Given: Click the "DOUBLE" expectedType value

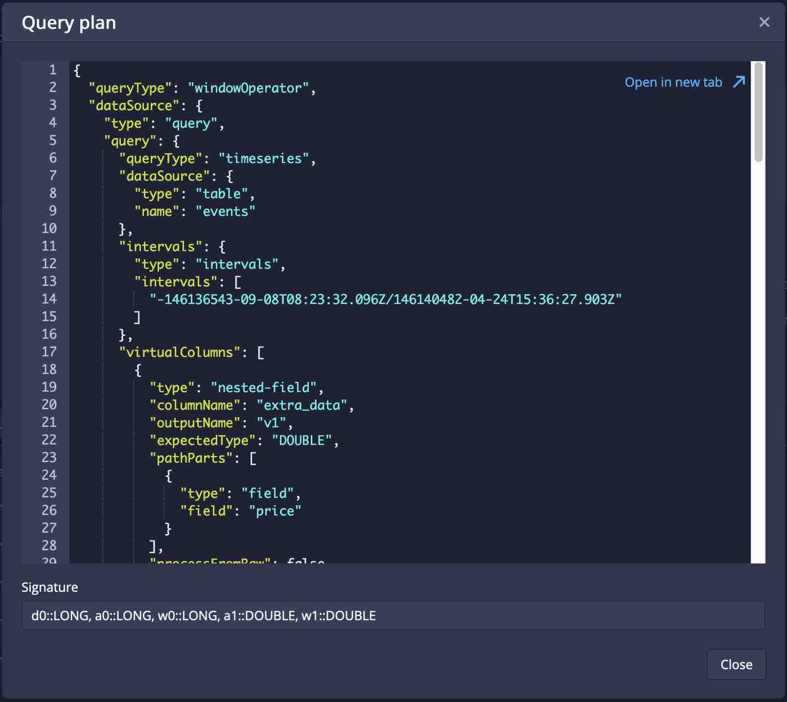Looking at the screenshot, I should tap(301, 441).
